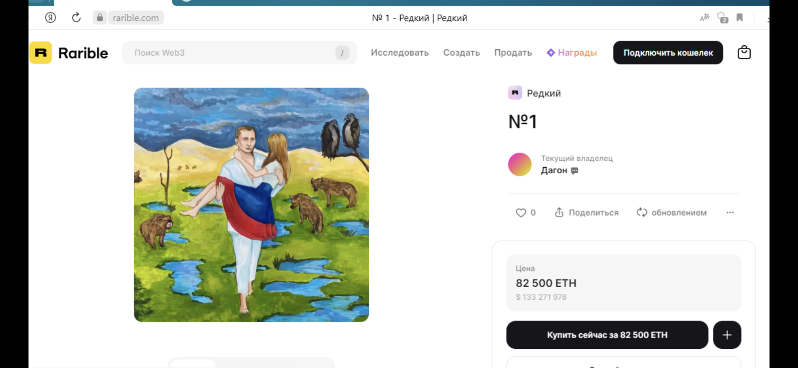Open the three-dots more options menu
The height and width of the screenshot is (368, 798).
coord(730,212)
